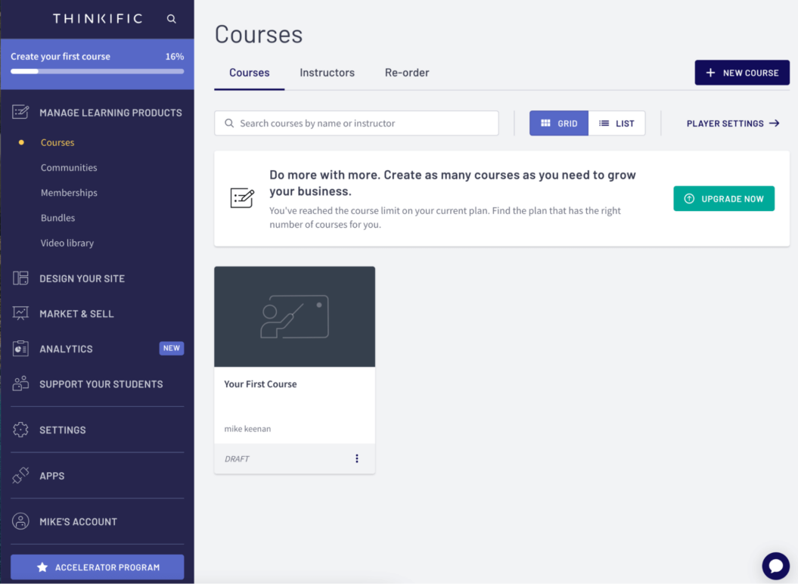Select the Courses tab
This screenshot has height=584, width=798.
pyautogui.click(x=250, y=73)
